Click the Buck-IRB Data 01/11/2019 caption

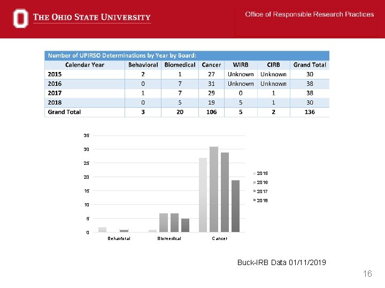click(282, 262)
